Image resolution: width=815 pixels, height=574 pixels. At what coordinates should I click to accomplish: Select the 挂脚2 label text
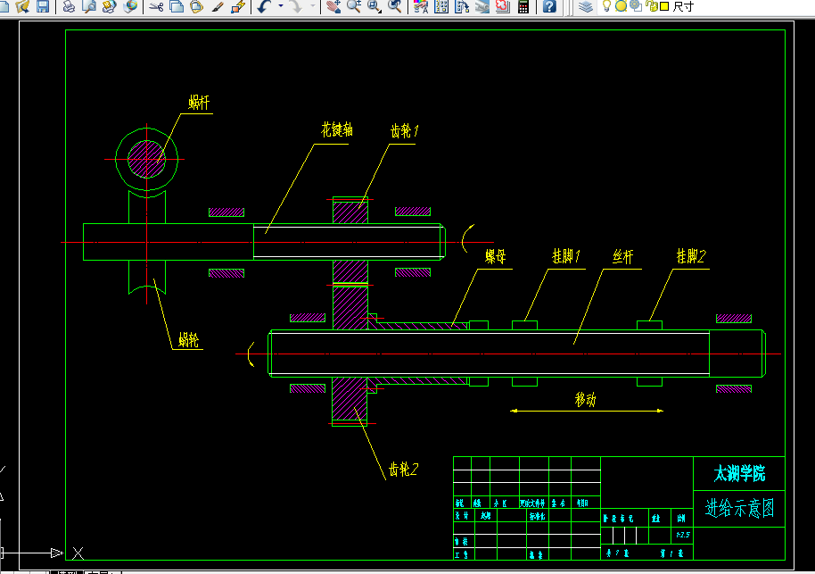[x=691, y=255]
